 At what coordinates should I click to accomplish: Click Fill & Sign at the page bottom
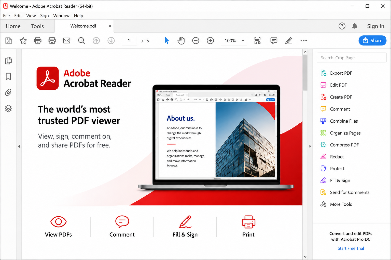[185, 227]
